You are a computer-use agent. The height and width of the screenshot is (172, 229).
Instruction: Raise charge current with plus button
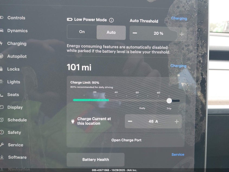(177, 121)
